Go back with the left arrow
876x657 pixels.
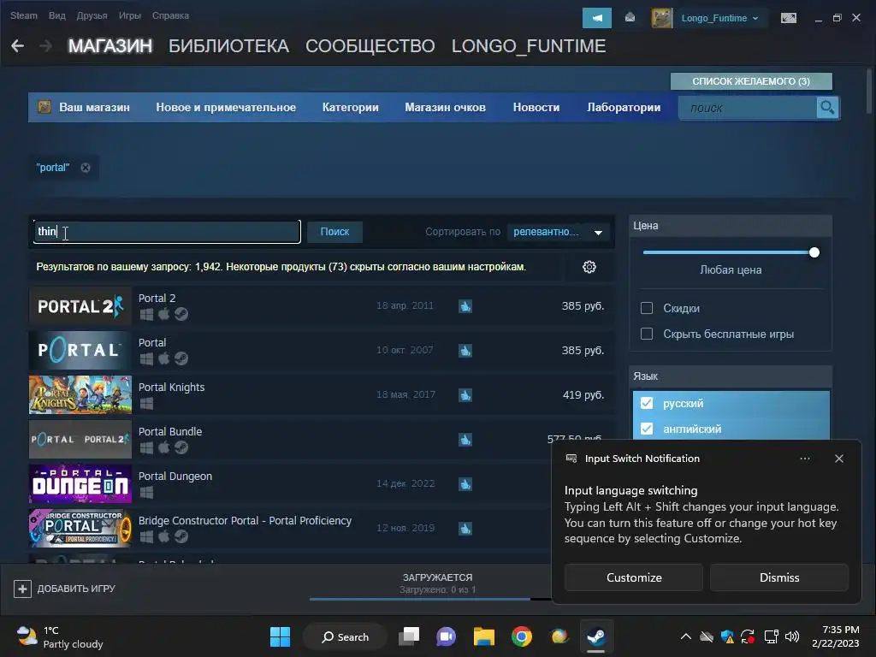pyautogui.click(x=17, y=46)
